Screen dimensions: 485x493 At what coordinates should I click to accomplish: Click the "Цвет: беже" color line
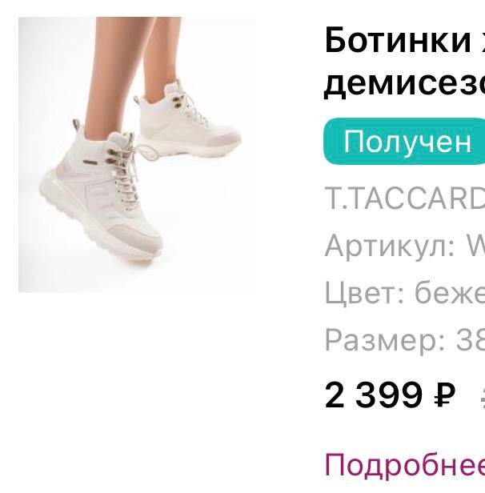pos(404,293)
